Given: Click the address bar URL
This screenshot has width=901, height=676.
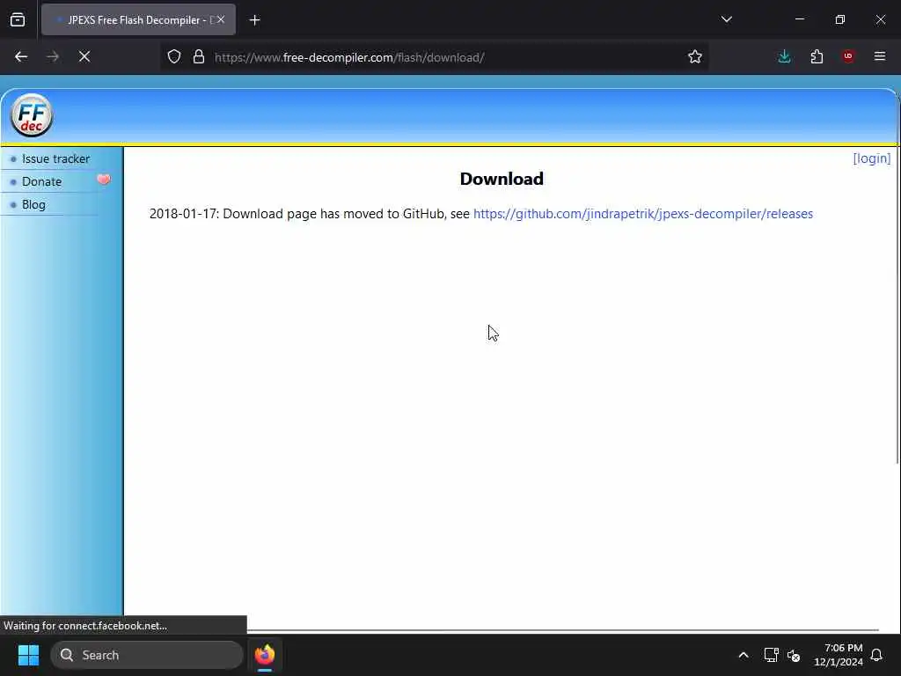Looking at the screenshot, I should point(349,57).
